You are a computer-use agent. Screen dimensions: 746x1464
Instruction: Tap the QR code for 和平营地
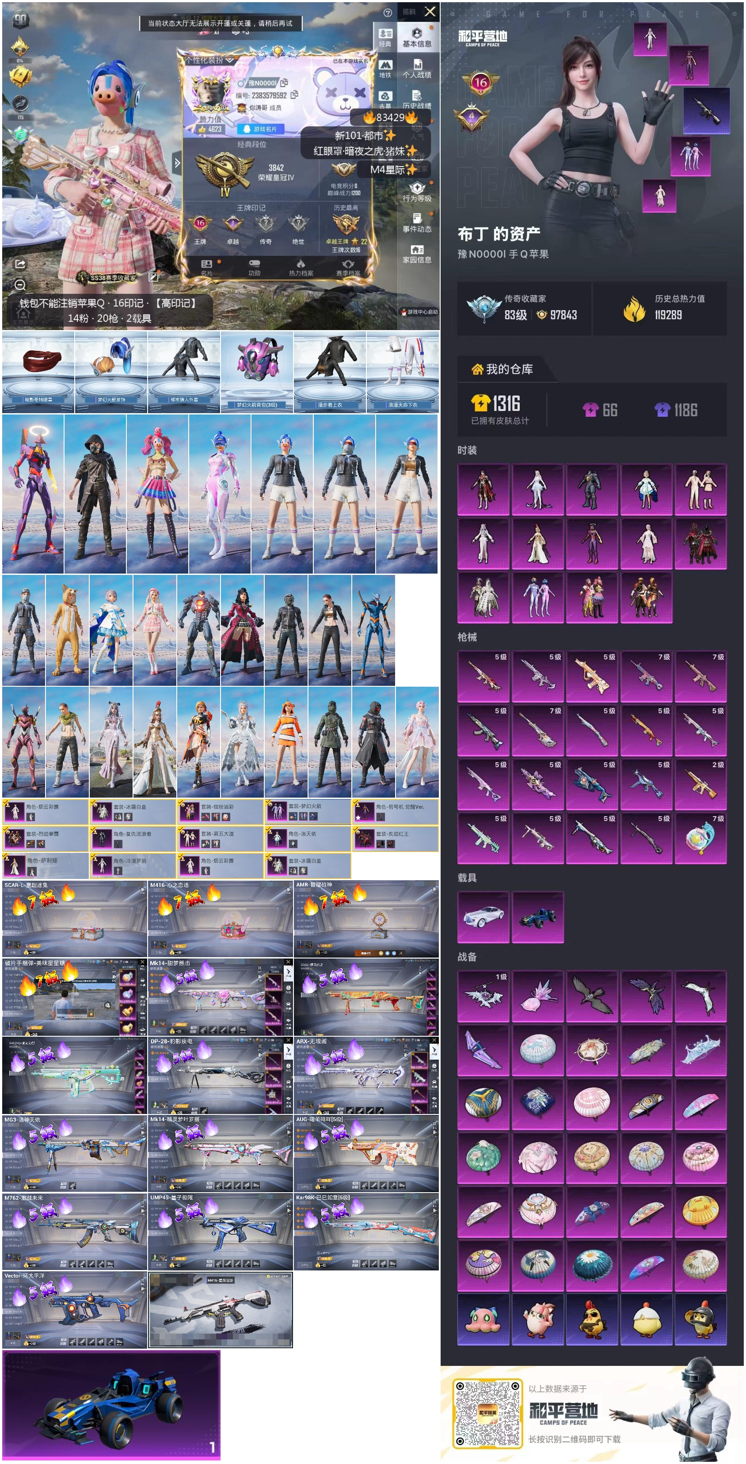click(488, 1413)
